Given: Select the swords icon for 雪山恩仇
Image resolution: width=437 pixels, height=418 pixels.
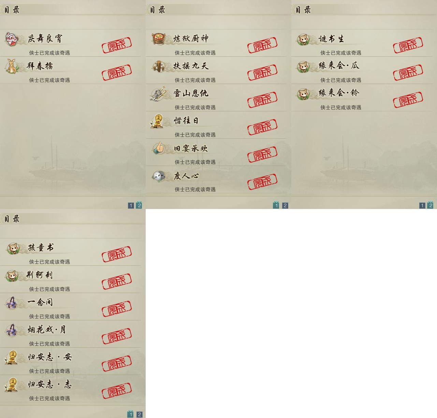Looking at the screenshot, I should (158, 93).
